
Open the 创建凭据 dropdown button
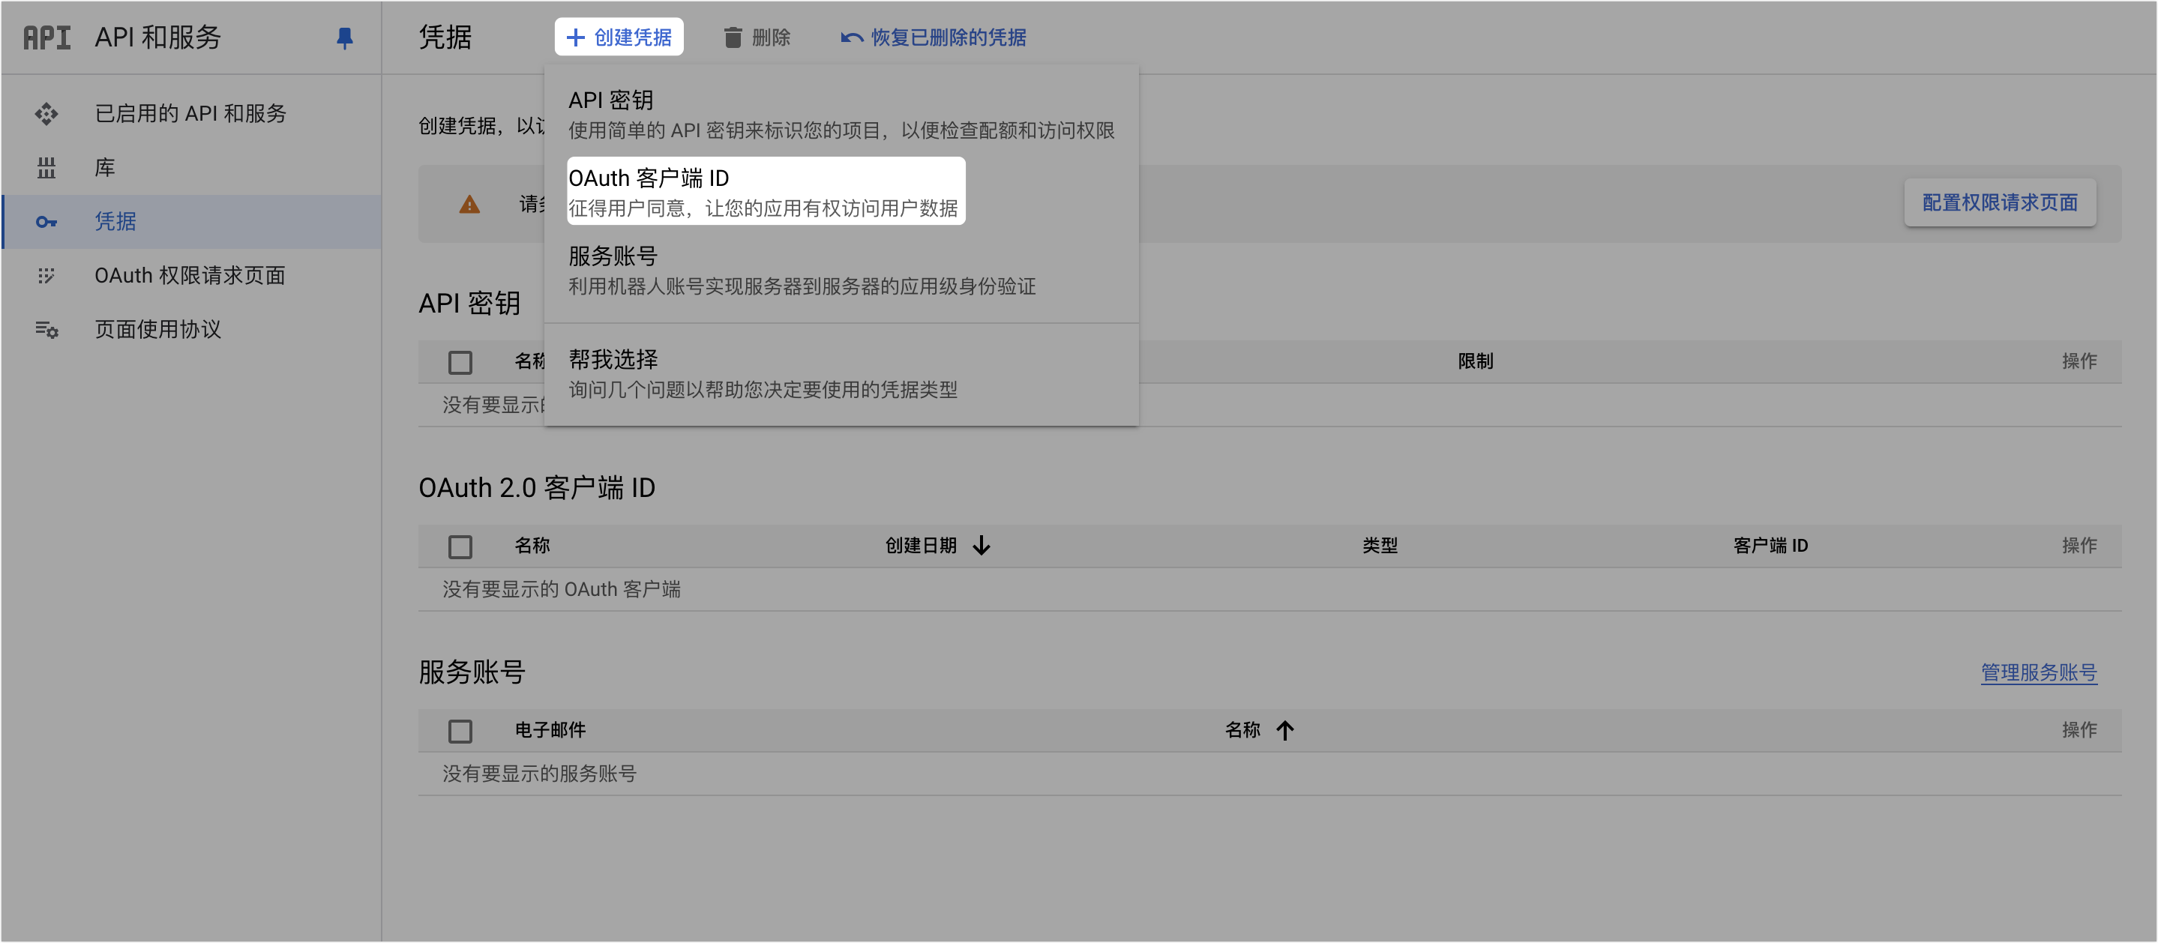(619, 37)
